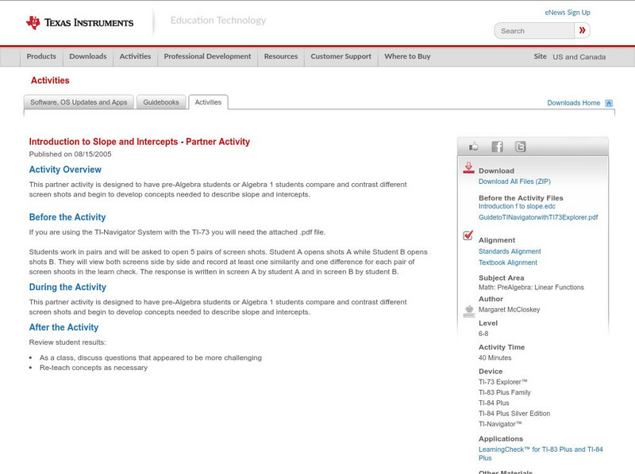The height and width of the screenshot is (474, 635).
Task: Go to Downloads Home link
Action: (573, 103)
